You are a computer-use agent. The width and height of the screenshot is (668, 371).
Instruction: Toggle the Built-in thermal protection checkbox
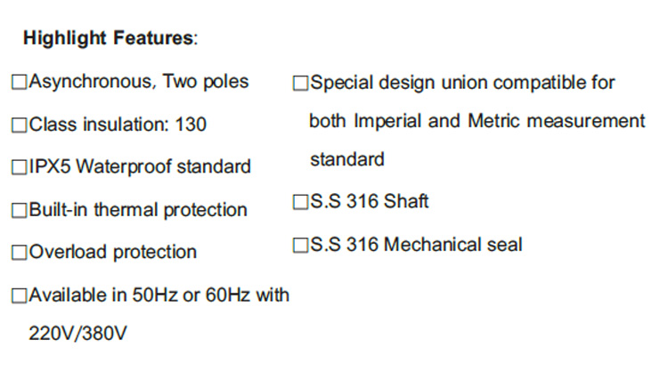(20, 211)
